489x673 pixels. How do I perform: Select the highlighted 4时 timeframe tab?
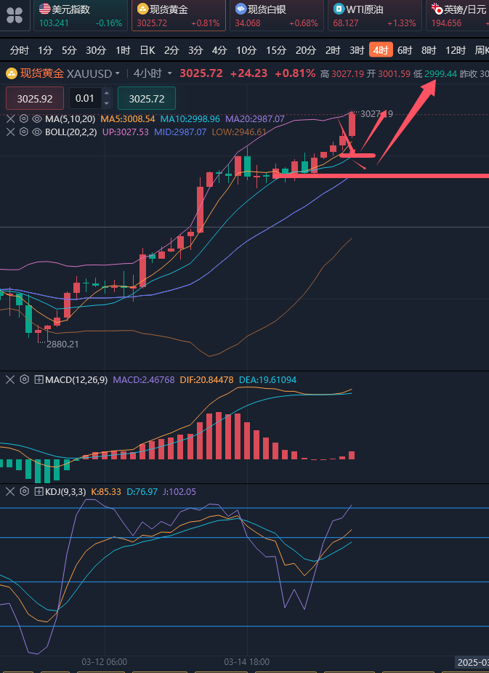coord(381,51)
